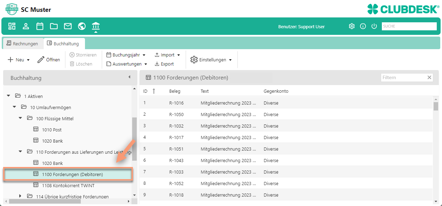Open the Buchungsjahr dropdown
442x206 pixels.
[126, 55]
